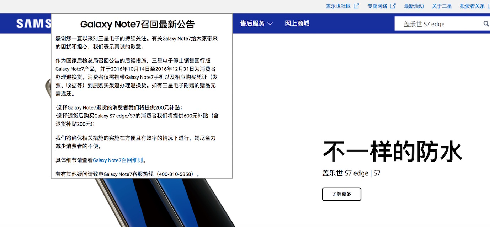The height and width of the screenshot is (227, 490).
Task: Click the paragraph starting 我们将确保相关措施
Action: click(x=135, y=142)
